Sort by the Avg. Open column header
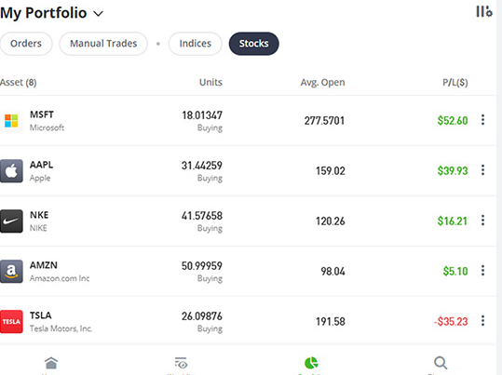Viewport: 502px width, 375px height. click(322, 83)
